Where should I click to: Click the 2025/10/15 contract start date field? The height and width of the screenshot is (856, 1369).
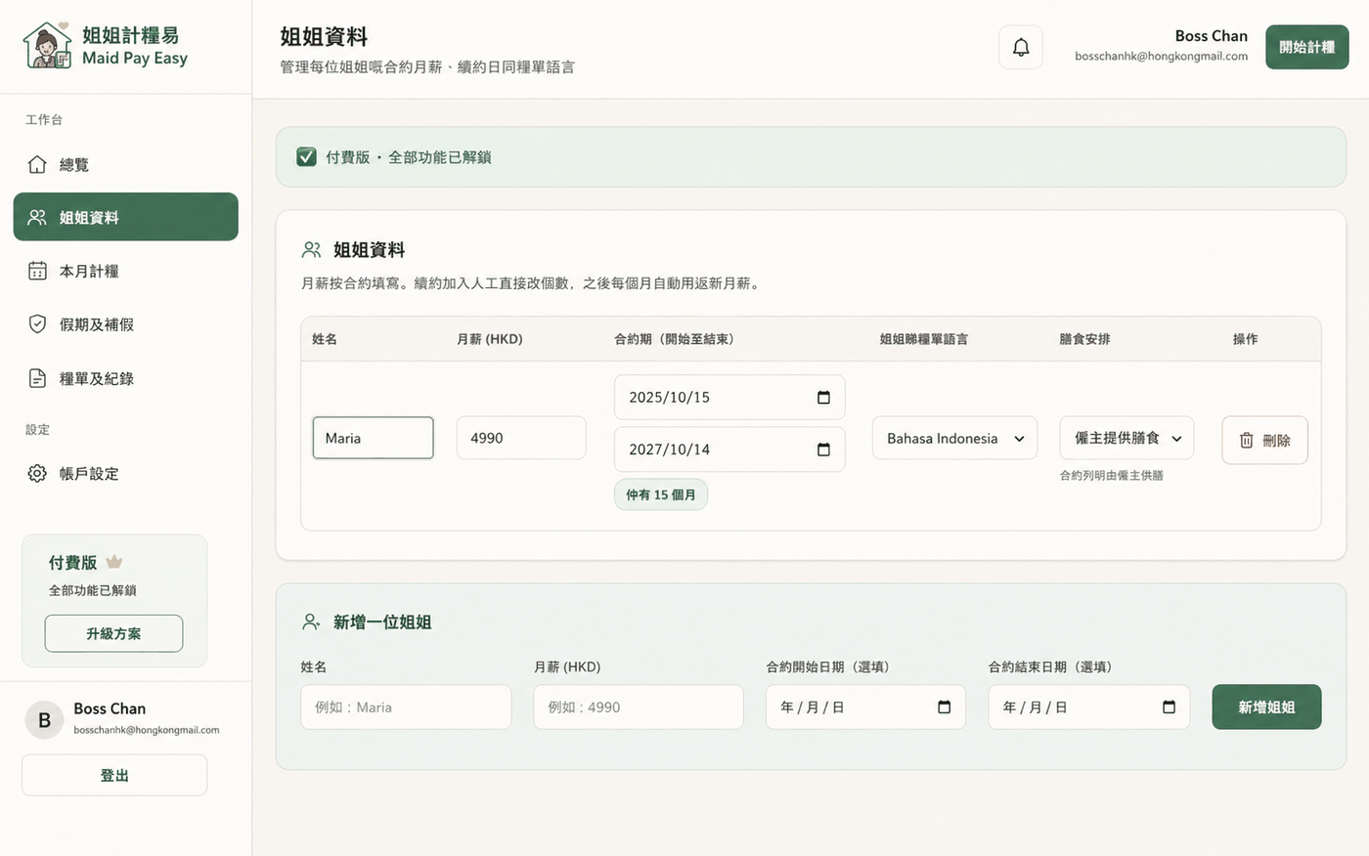coord(729,398)
